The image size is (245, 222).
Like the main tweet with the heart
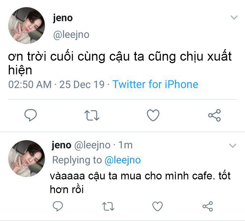click(x=153, y=115)
